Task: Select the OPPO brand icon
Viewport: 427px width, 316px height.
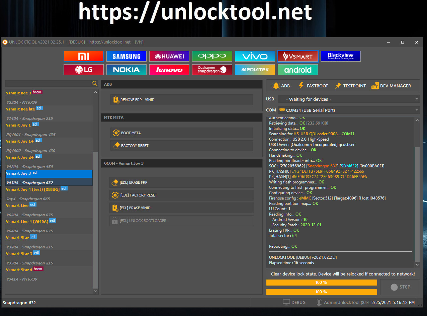Action: pos(212,56)
